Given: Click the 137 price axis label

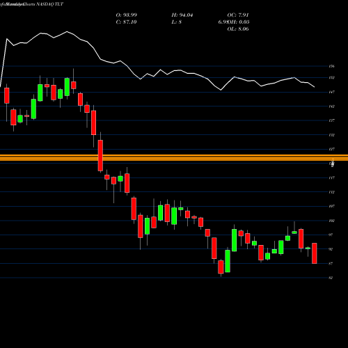Looking at the screenshot, I should 331,120.
